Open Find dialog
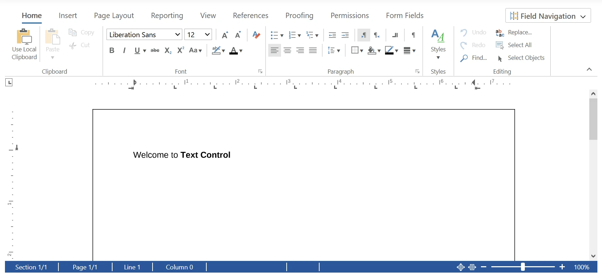602x274 pixels. pyautogui.click(x=474, y=58)
